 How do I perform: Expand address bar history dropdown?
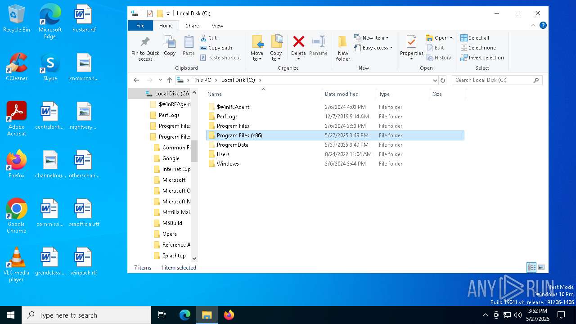(x=435, y=80)
